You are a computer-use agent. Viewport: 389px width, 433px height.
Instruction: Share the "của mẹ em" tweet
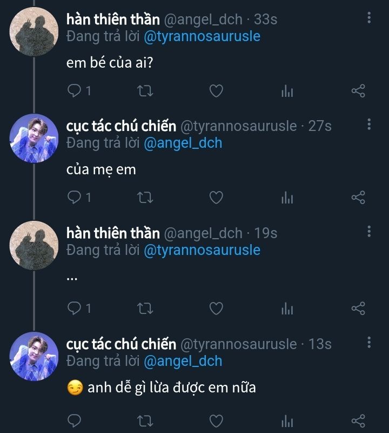click(x=358, y=198)
